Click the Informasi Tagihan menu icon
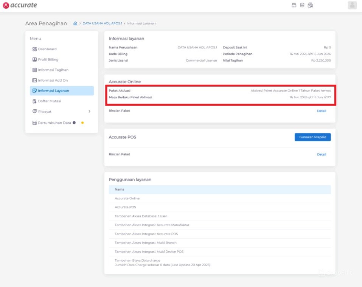The height and width of the screenshot is (287, 362). pyautogui.click(x=34, y=70)
